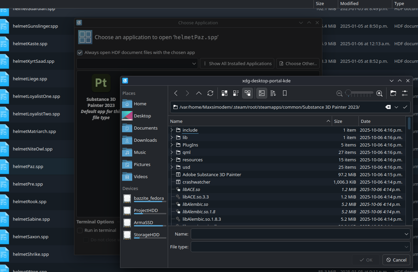Select bazzite_fedora device
Image resolution: width=418 pixels, height=272 pixels.
click(144, 198)
